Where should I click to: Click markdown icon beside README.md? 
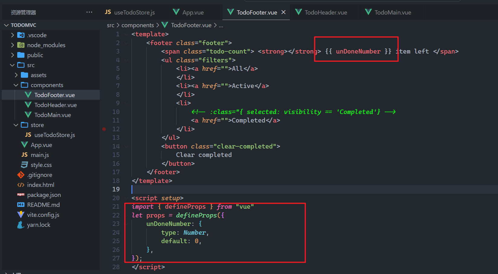coord(21,205)
